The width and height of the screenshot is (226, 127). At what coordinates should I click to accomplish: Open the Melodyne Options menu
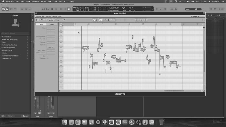pos(55,16)
